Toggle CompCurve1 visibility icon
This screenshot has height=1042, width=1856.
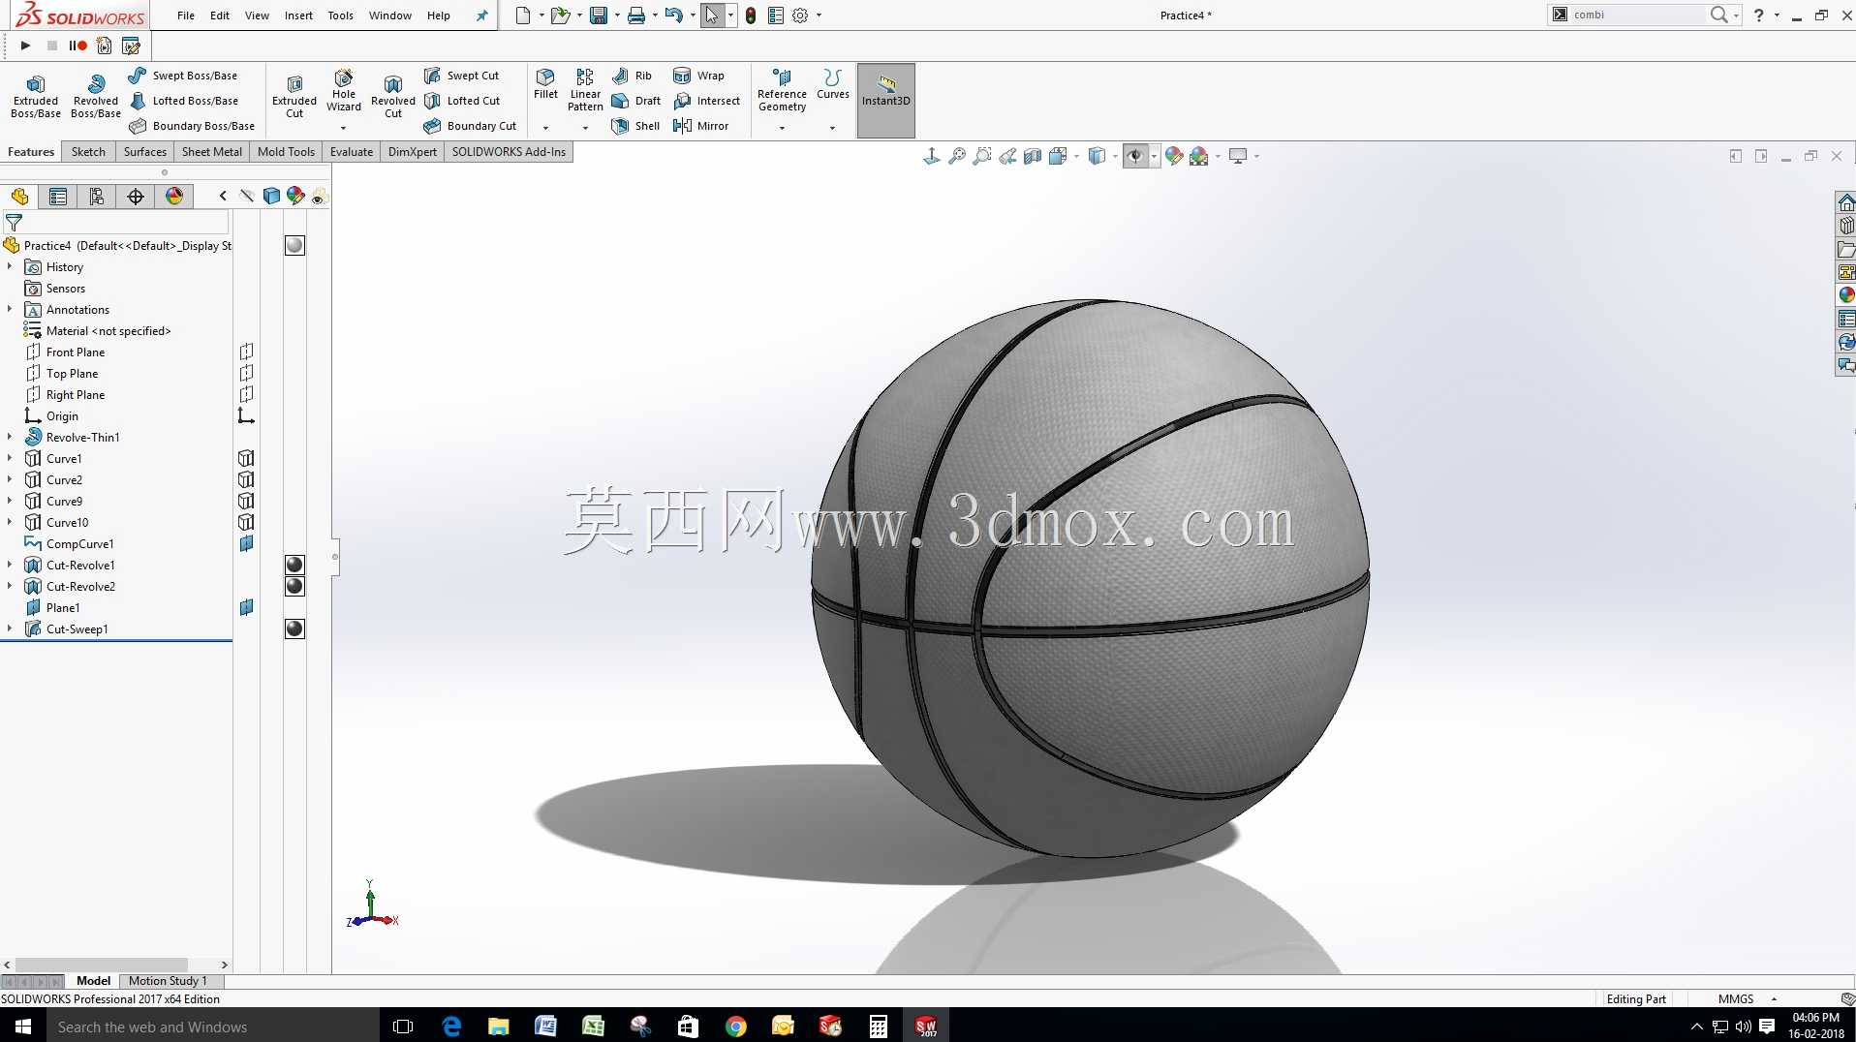[246, 543]
